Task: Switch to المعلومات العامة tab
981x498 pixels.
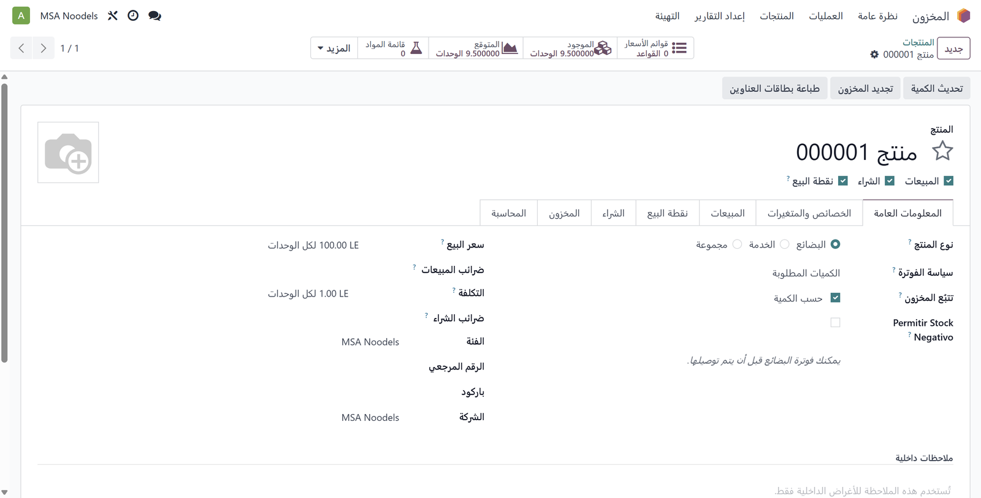Action: point(907,213)
